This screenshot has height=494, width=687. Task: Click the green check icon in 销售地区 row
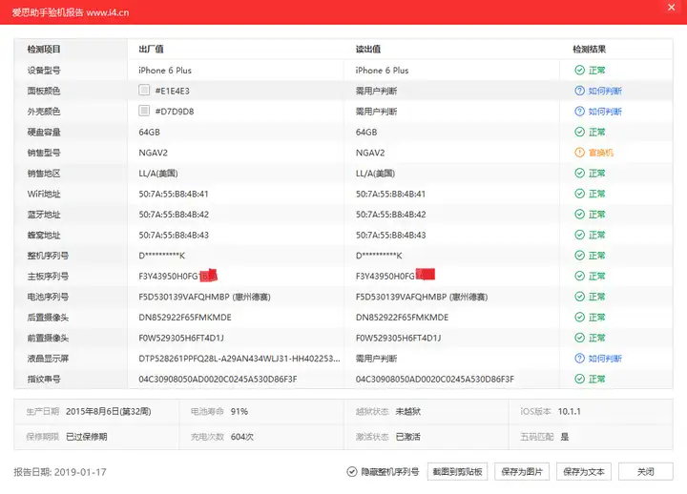(x=579, y=173)
